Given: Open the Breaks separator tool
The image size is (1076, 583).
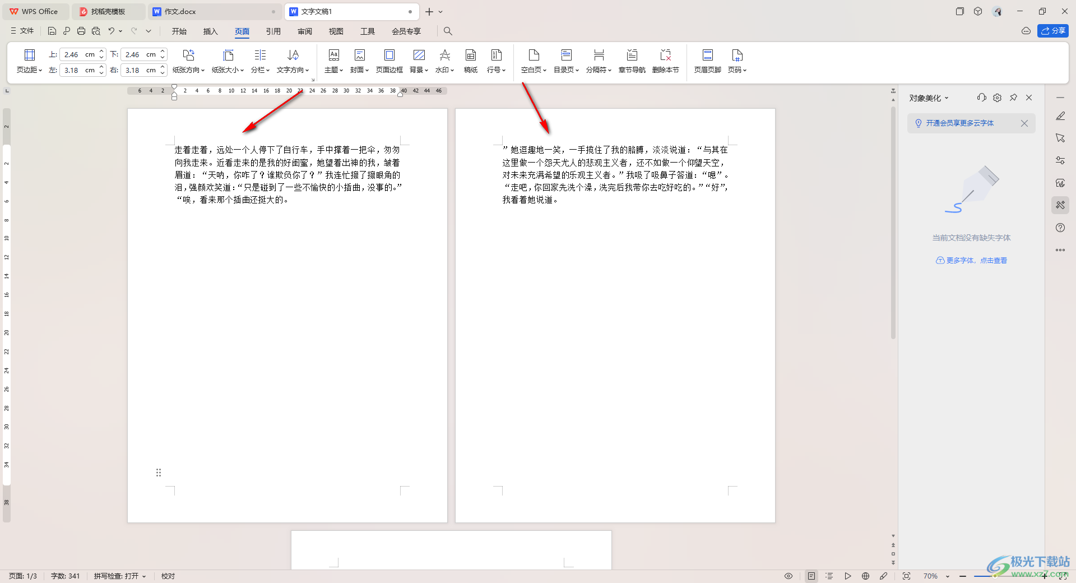Looking at the screenshot, I should point(599,61).
